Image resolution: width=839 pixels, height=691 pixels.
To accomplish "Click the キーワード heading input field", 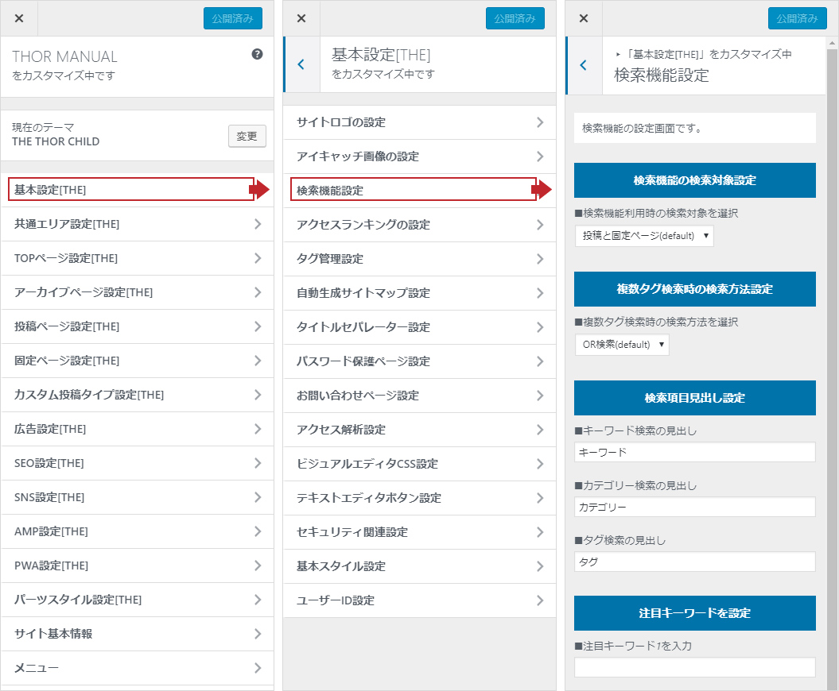I will [694, 453].
